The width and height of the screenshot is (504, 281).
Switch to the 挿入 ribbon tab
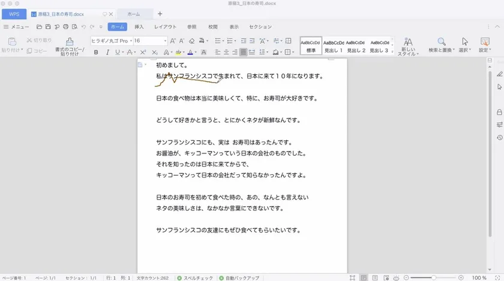pyautogui.click(x=139, y=27)
